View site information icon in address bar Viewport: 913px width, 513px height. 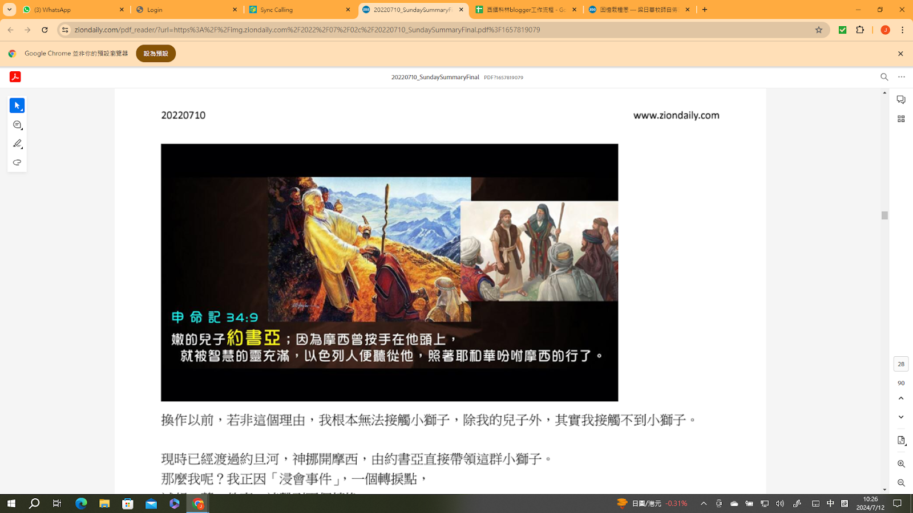65,30
